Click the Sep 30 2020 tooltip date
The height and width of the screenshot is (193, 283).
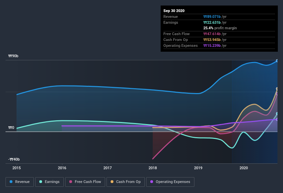(174, 11)
